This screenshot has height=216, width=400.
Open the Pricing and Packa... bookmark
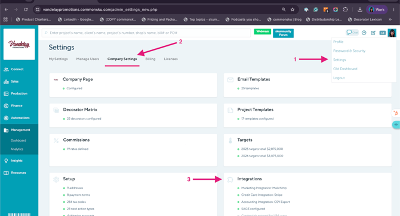[159, 19]
